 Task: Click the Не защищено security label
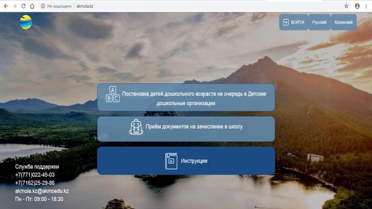[x=60, y=6]
